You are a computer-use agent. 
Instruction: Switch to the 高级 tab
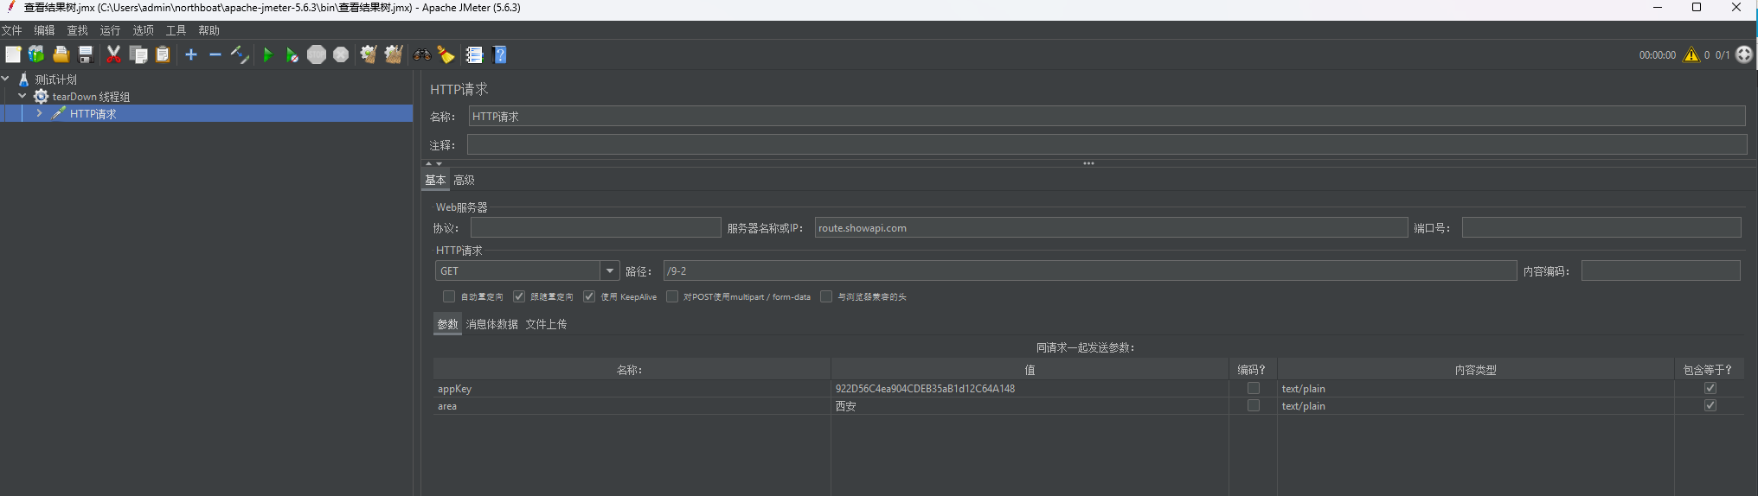[465, 180]
